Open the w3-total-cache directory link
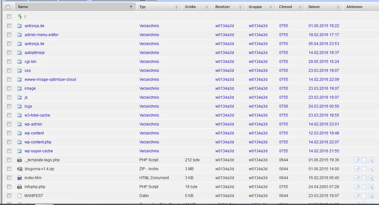This screenshot has height=205, width=379. click(37, 115)
